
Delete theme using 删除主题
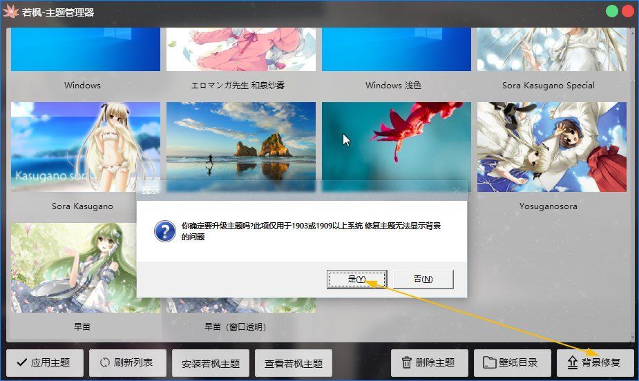(429, 362)
